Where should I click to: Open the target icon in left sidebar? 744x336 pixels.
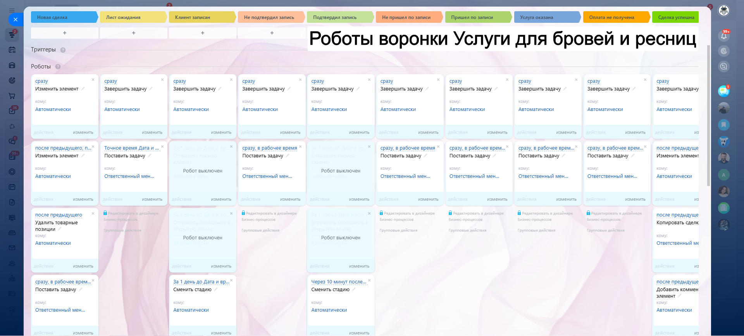[x=12, y=80]
